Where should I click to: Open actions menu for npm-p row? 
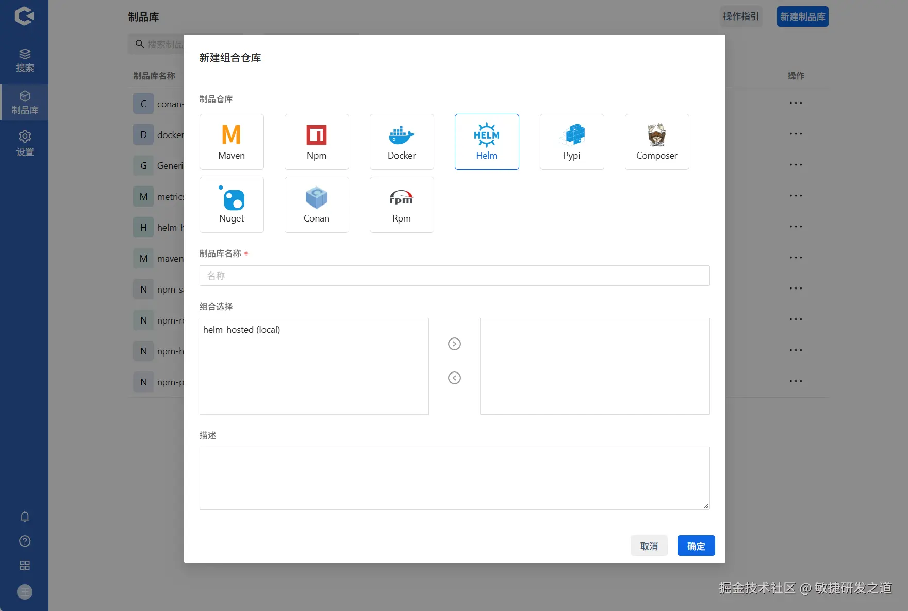[x=796, y=381]
